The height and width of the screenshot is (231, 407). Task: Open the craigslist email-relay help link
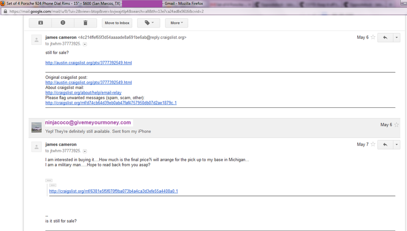click(83, 93)
